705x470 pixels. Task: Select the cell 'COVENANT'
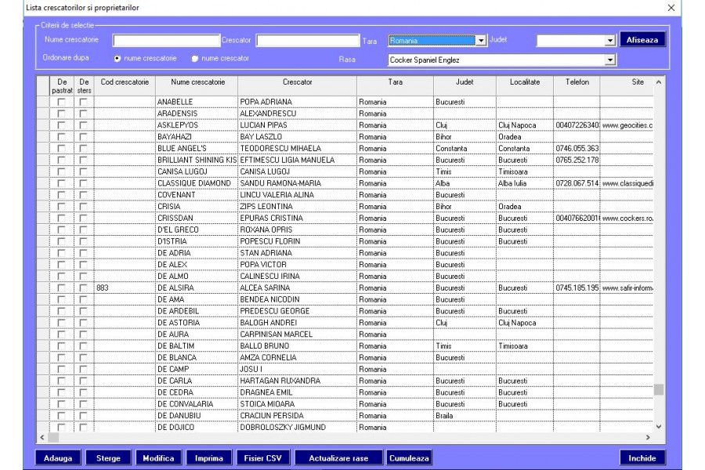(197, 195)
